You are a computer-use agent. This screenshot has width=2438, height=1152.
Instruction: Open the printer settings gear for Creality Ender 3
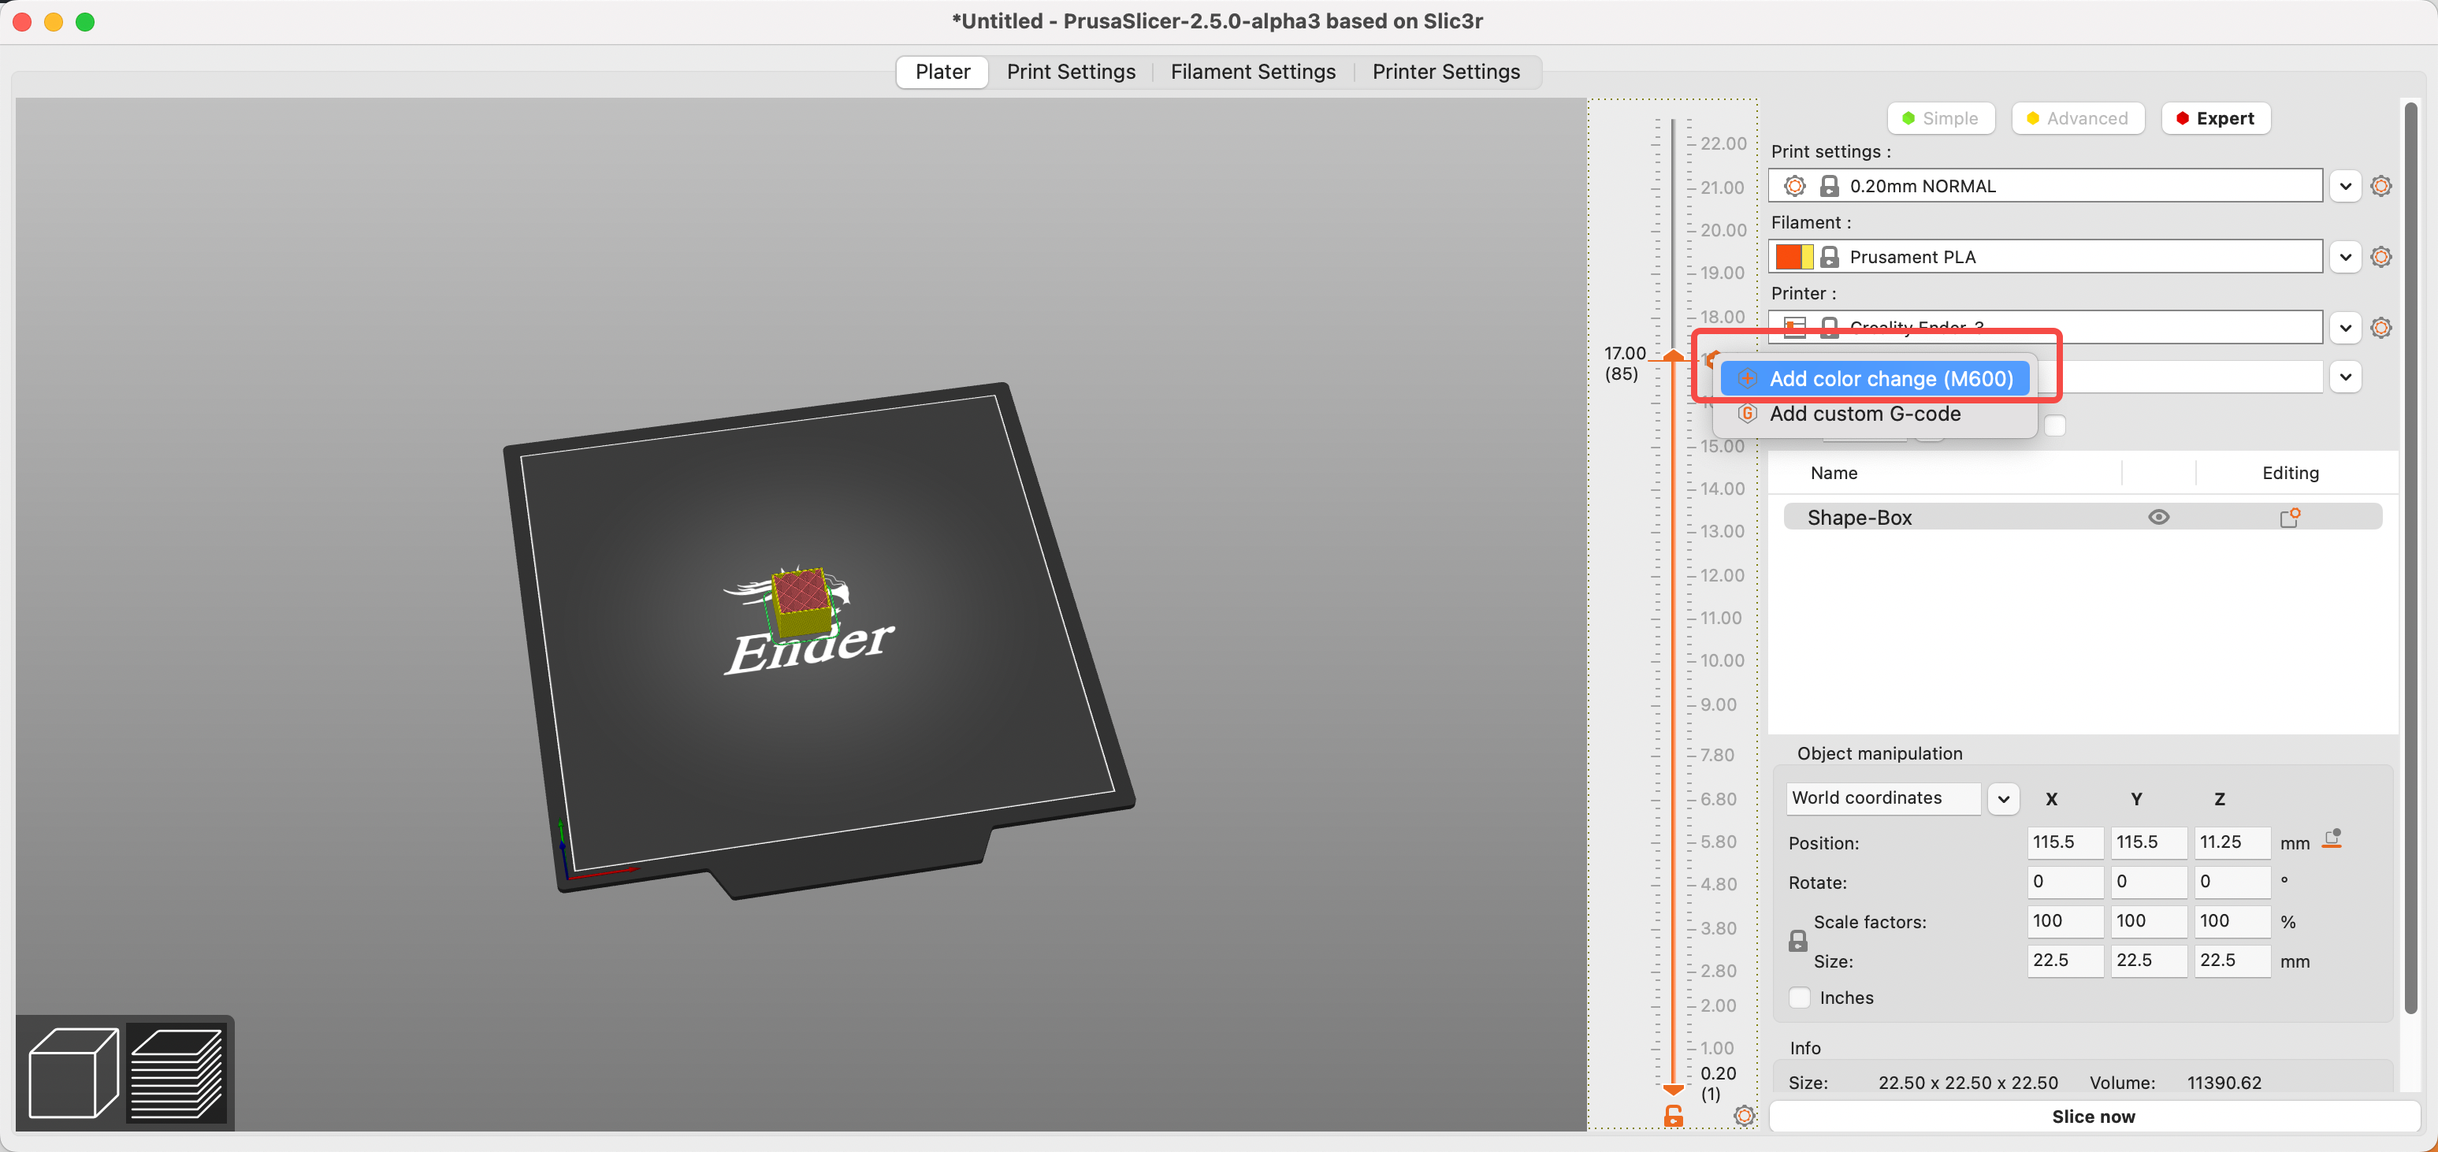pos(2381,328)
